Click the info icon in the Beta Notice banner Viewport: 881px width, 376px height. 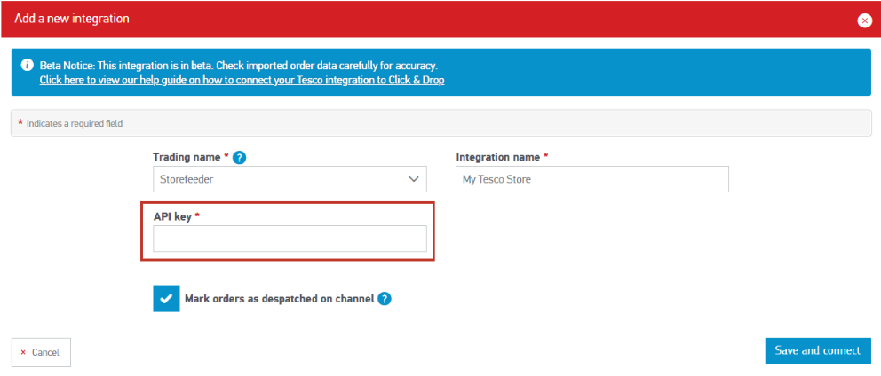[27, 67]
